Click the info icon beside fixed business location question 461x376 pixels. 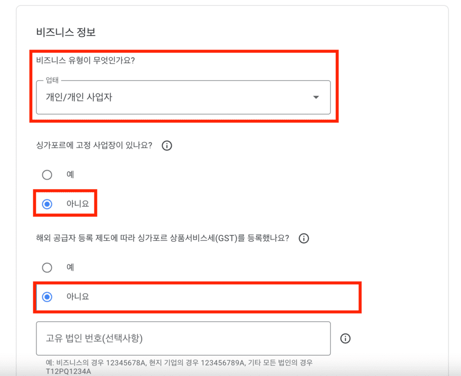[167, 145]
